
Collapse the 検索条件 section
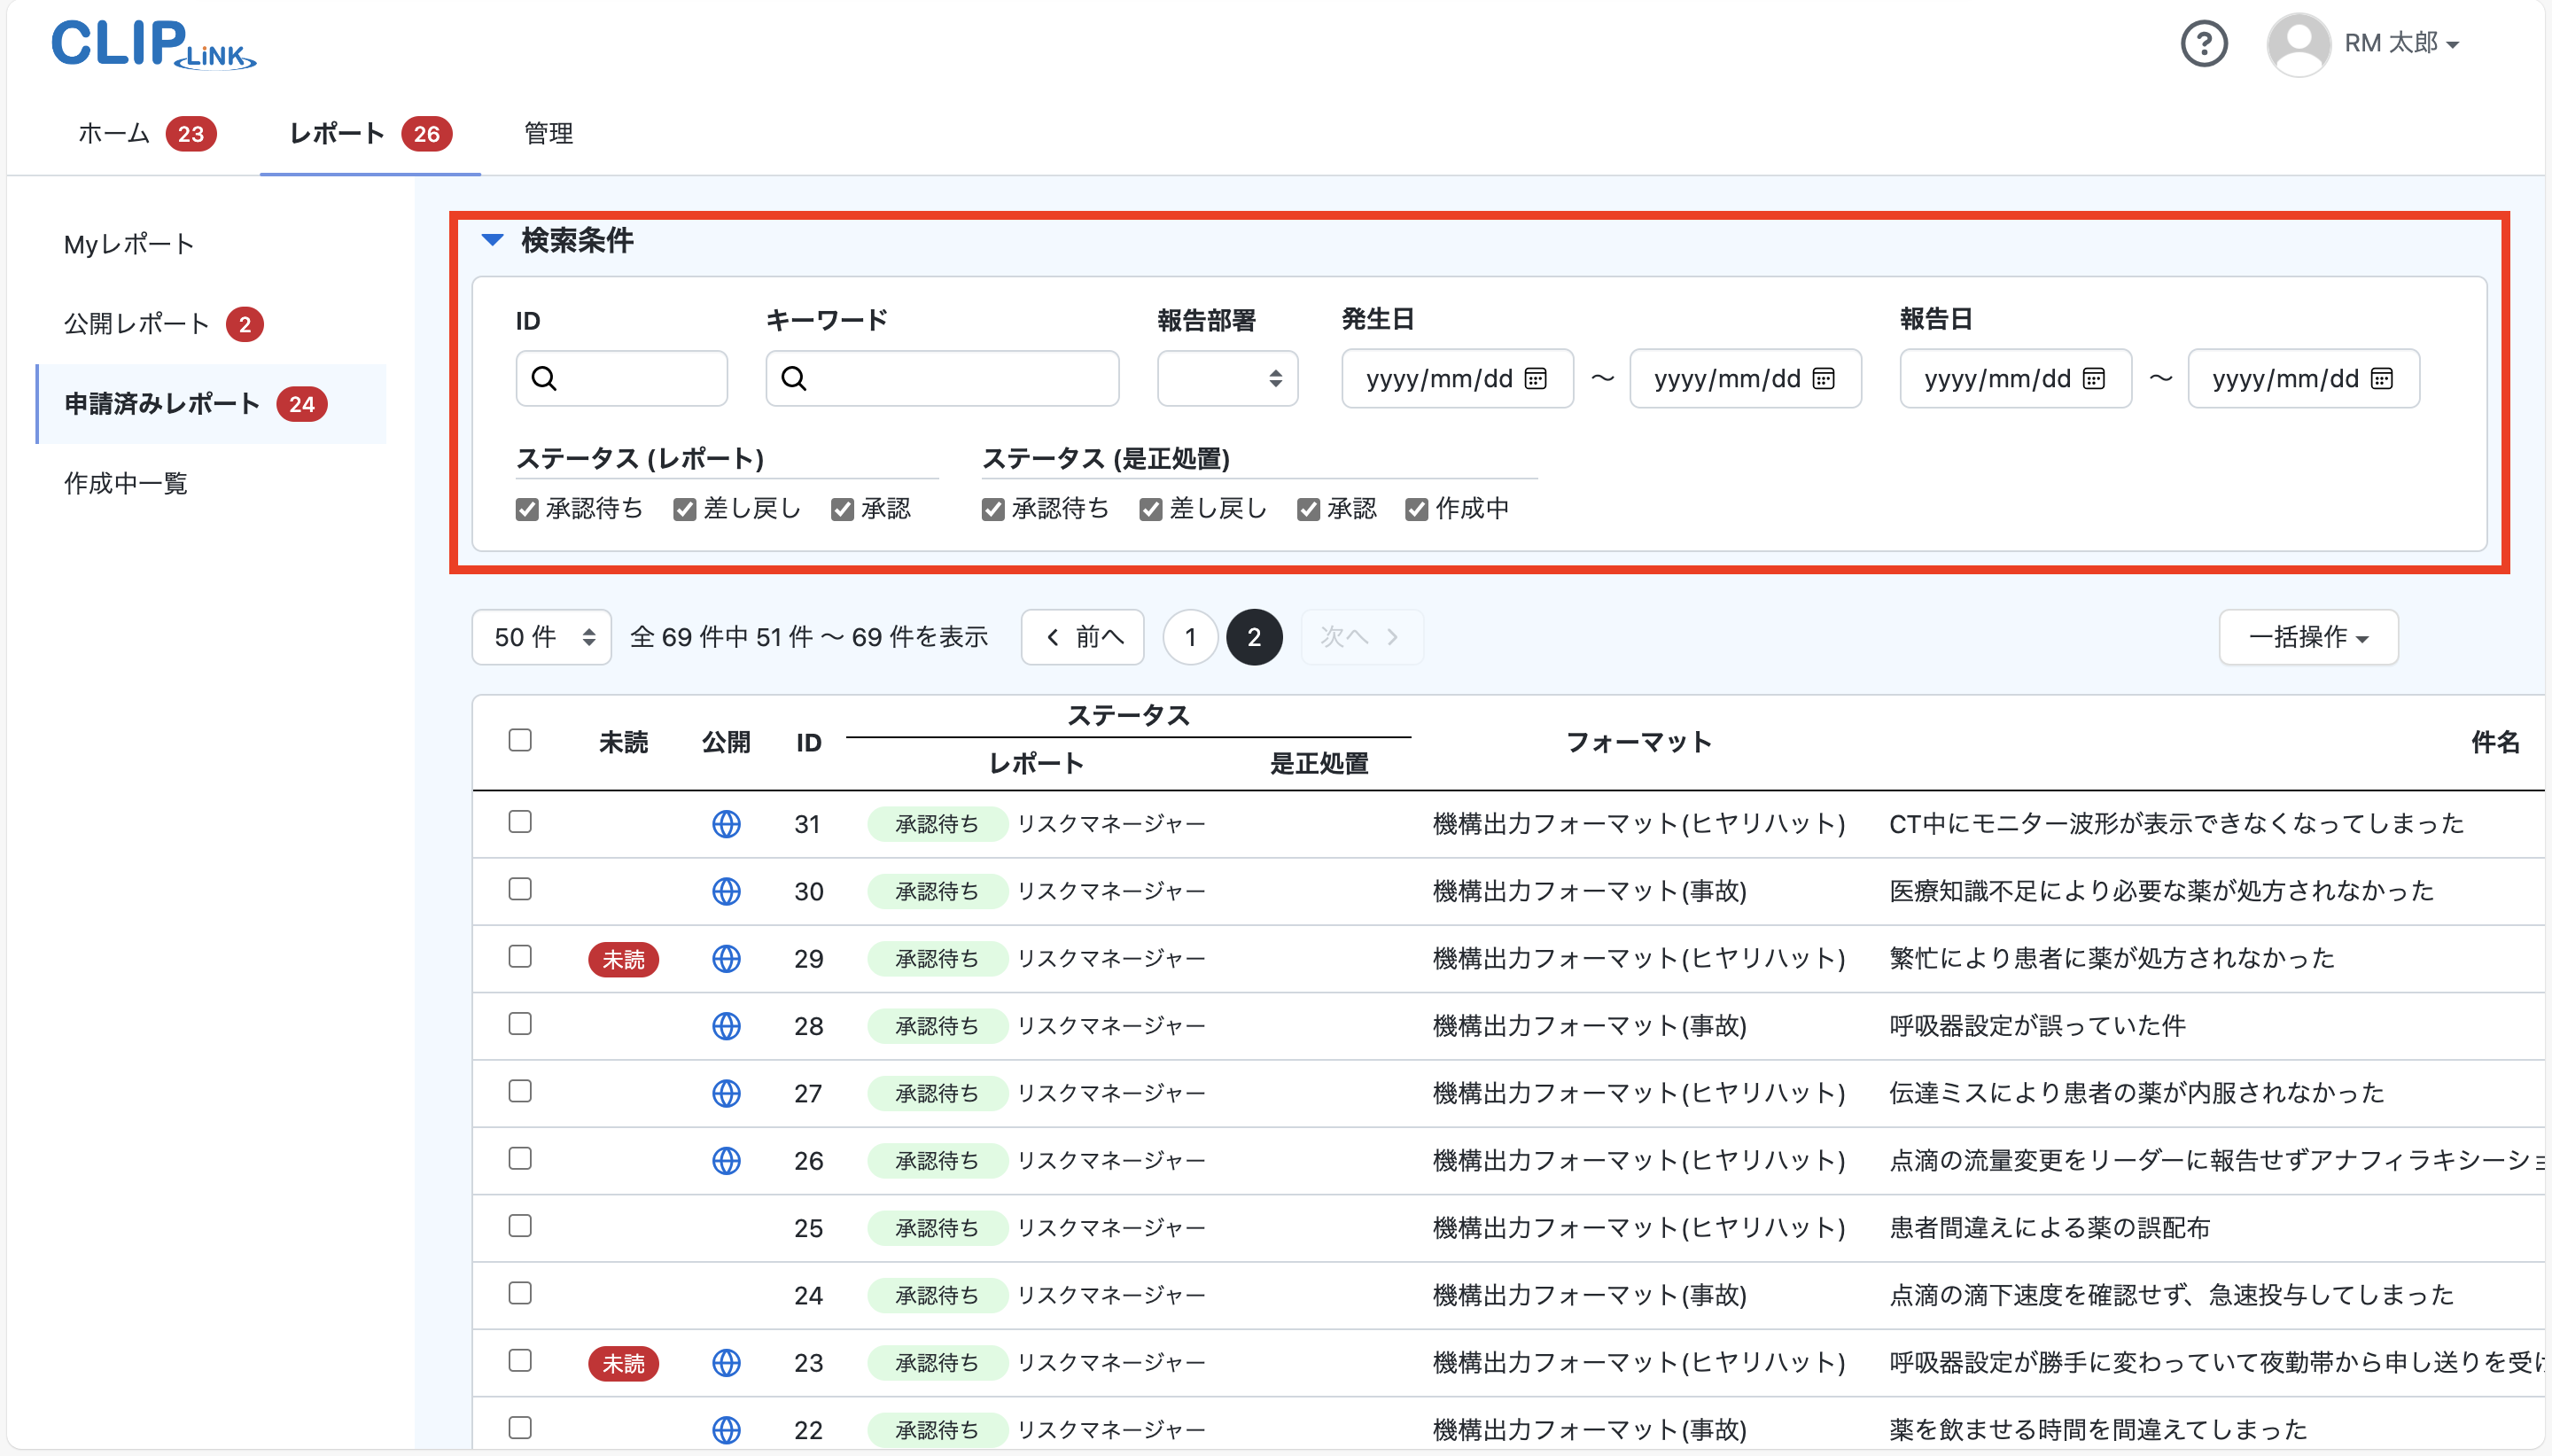click(492, 240)
